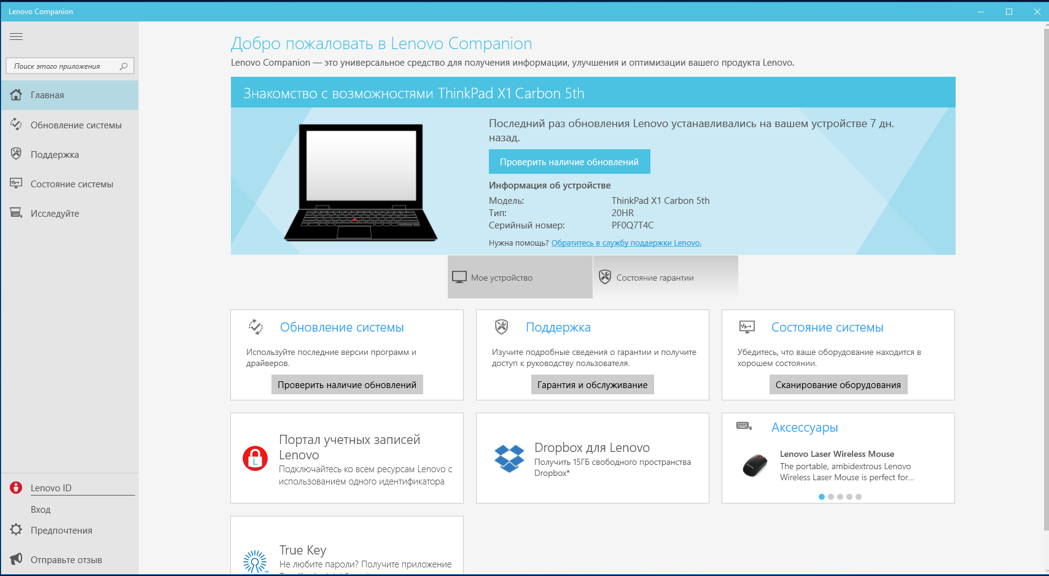Click the Поддержка sidebar shield icon
The width and height of the screenshot is (1049, 576).
click(x=17, y=154)
